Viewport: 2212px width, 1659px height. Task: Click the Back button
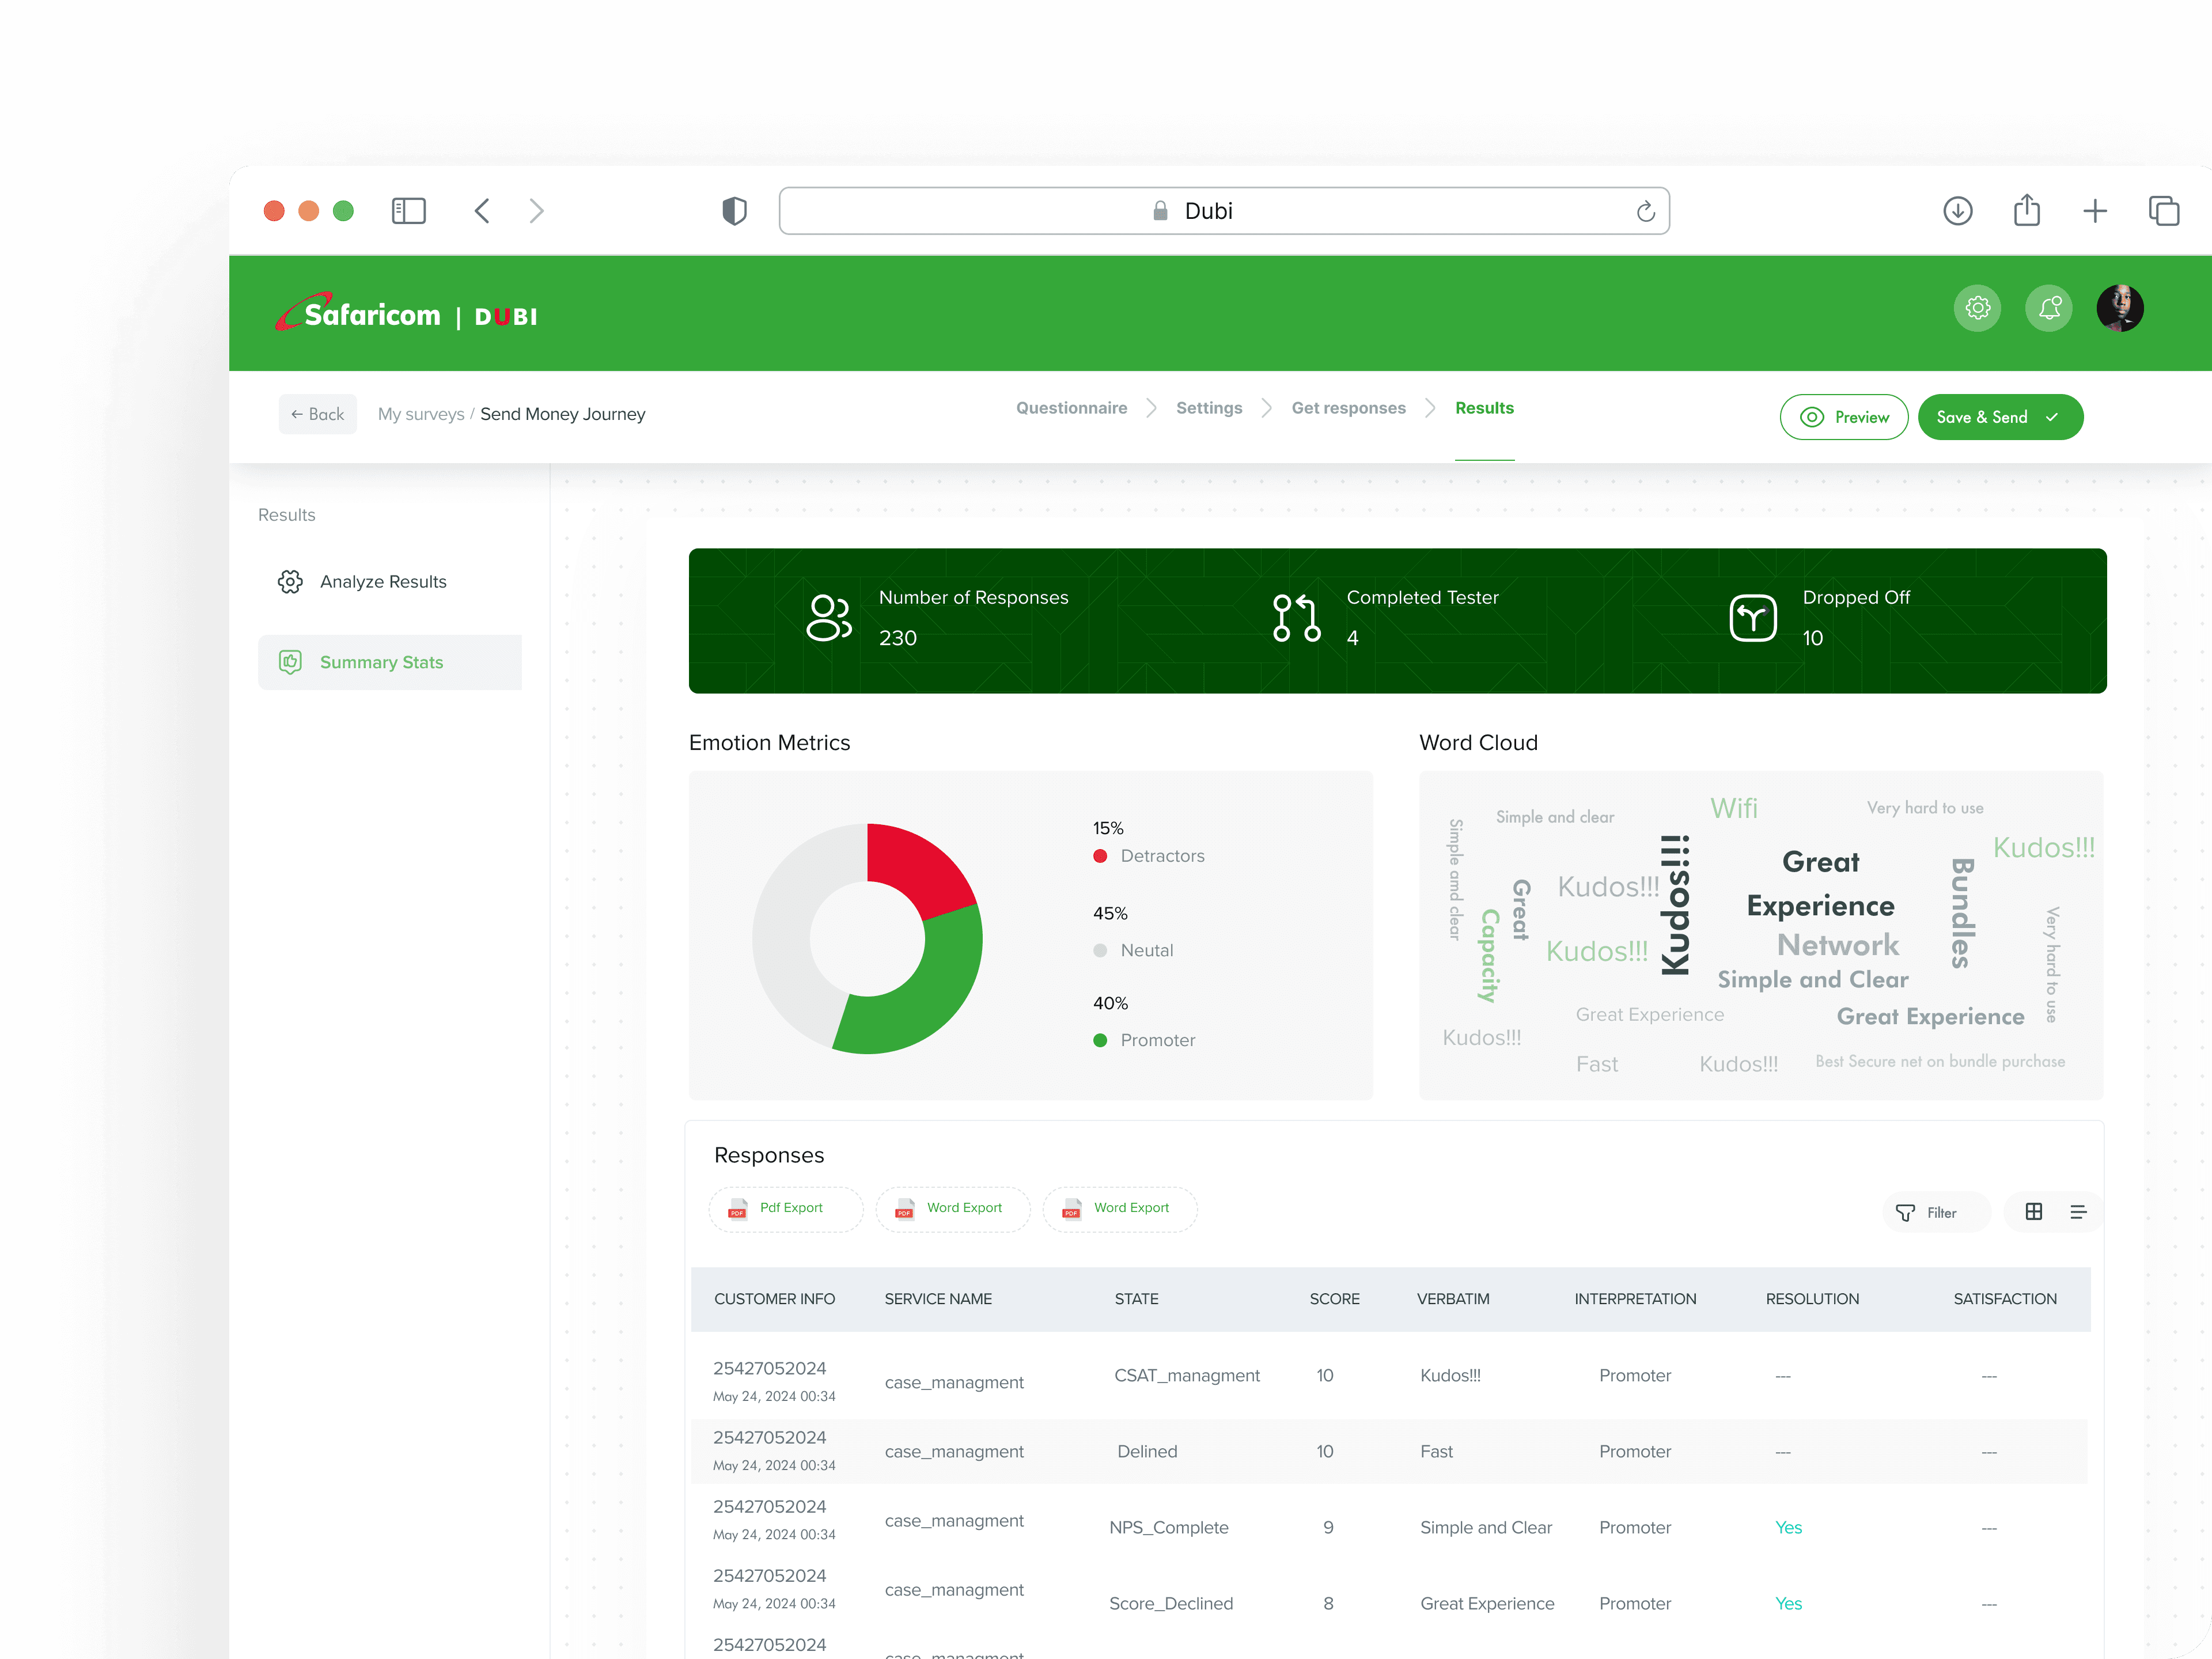[317, 414]
